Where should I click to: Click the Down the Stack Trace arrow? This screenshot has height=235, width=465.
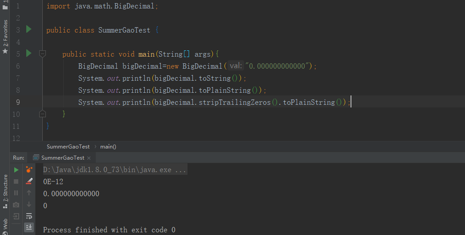(x=29, y=204)
